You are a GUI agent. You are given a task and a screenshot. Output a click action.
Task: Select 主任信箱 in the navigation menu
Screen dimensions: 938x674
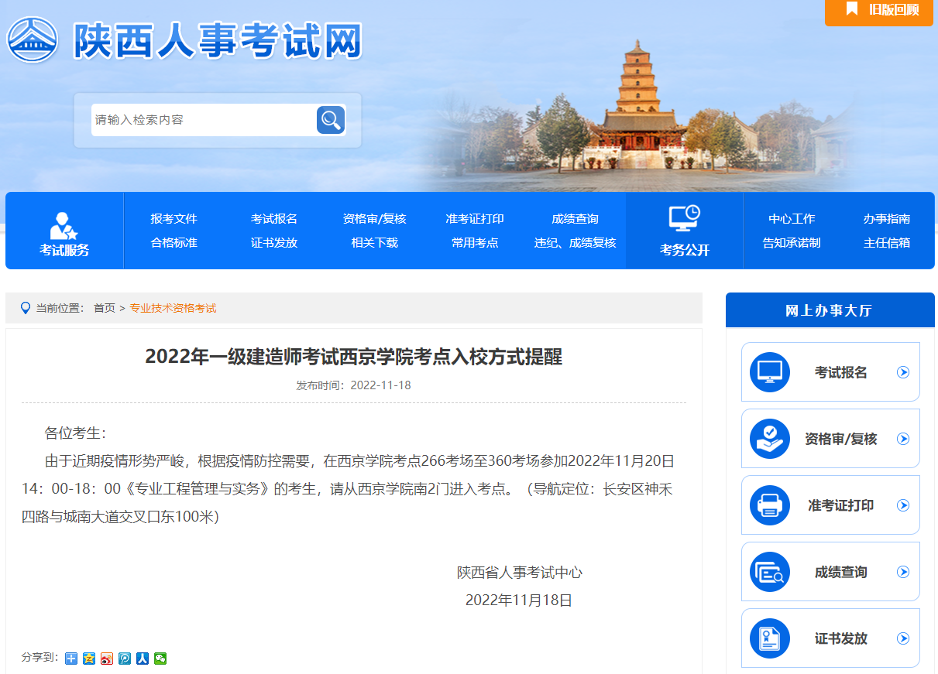[x=886, y=243]
